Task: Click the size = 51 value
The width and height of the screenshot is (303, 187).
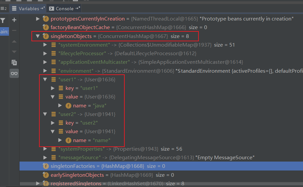Action: pos(224,45)
